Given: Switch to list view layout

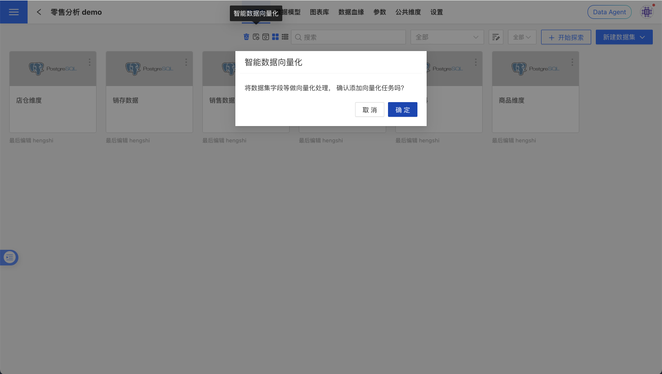Looking at the screenshot, I should (285, 37).
